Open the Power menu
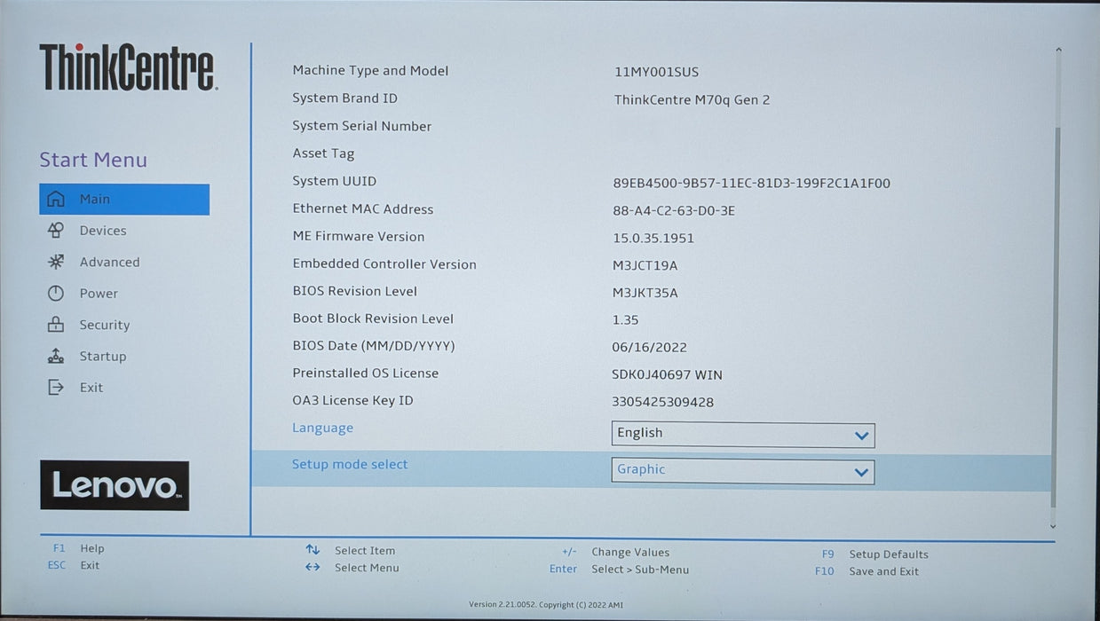 point(99,294)
